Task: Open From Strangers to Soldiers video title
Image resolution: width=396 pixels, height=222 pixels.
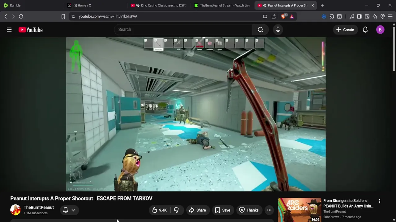Action: click(348, 203)
